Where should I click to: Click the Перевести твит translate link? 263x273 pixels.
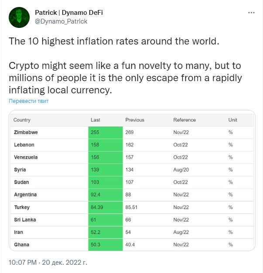(x=29, y=101)
